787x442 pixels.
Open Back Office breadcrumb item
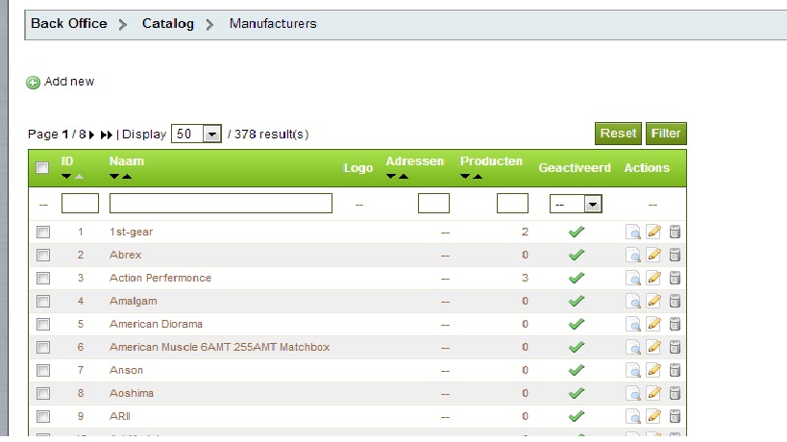tap(69, 24)
